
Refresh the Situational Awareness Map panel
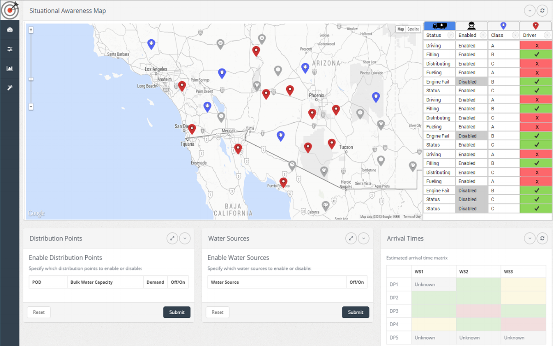pos(542,10)
